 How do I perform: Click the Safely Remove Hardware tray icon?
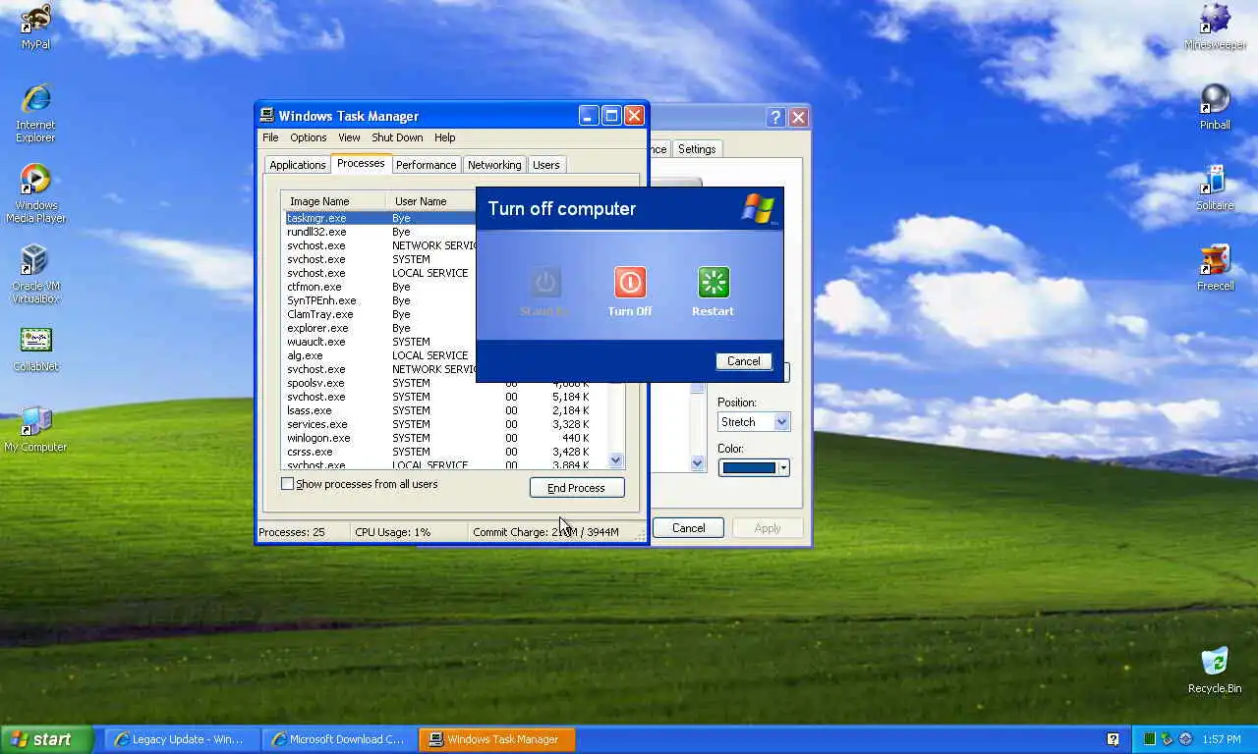click(x=1167, y=739)
